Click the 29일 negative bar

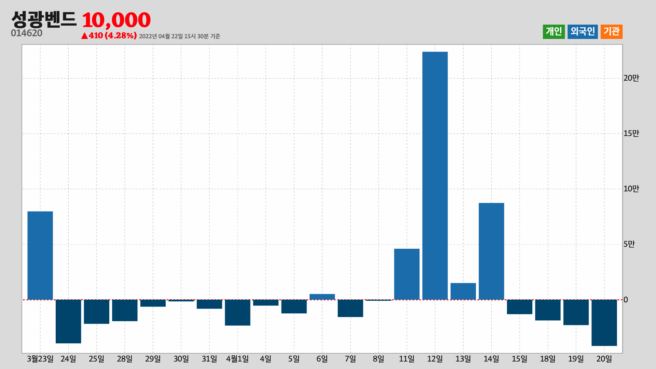153,303
